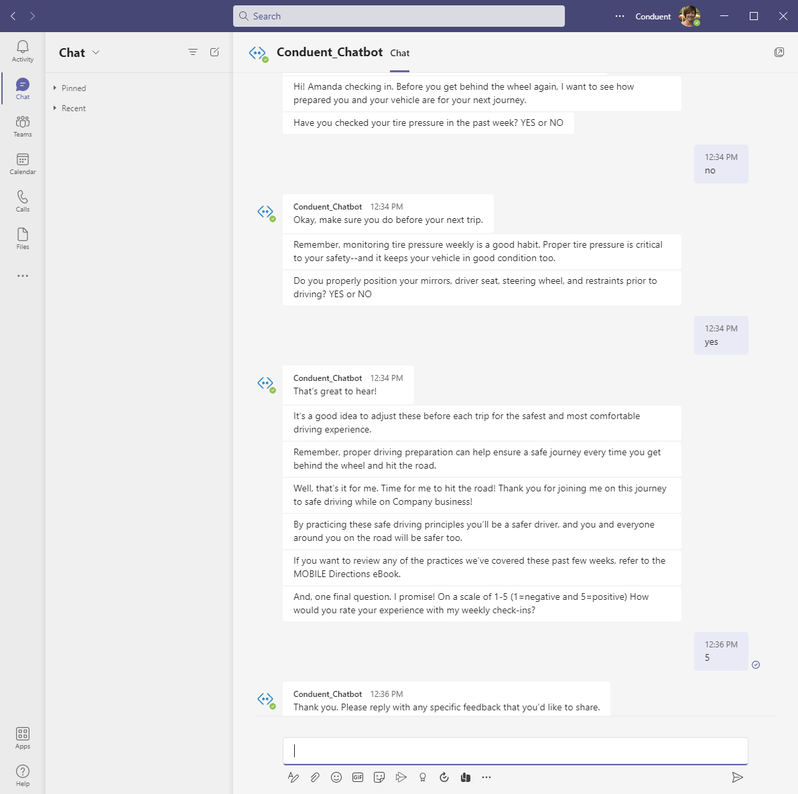Click the mirrors and driver seat question
This screenshot has height=794, width=798.
482,287
